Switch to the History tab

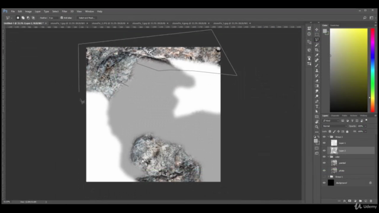[363, 116]
